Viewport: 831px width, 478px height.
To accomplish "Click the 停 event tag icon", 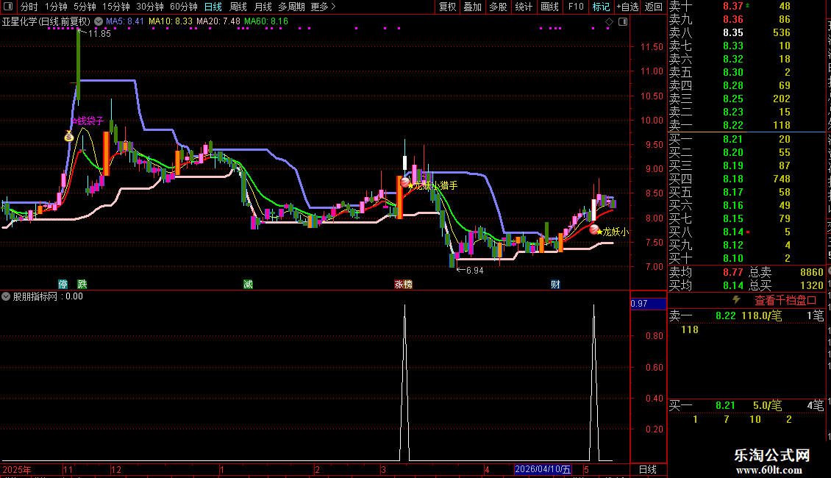I will click(63, 285).
